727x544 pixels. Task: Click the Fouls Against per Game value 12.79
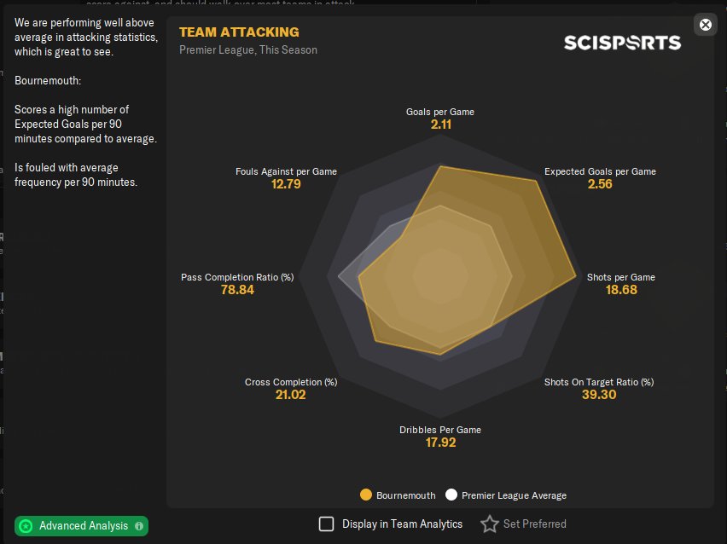(x=286, y=184)
